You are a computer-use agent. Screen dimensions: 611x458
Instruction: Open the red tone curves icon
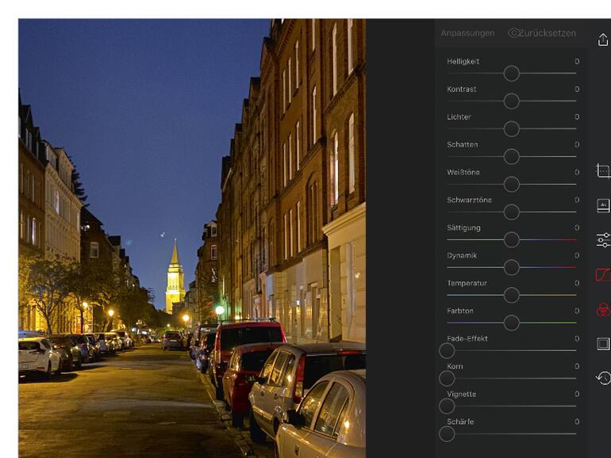[x=603, y=275]
